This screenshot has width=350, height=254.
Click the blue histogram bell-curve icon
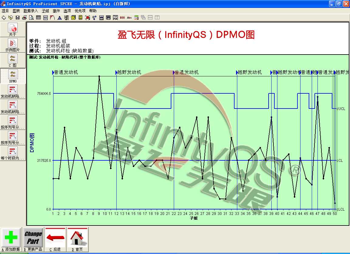pyautogui.click(x=59, y=18)
